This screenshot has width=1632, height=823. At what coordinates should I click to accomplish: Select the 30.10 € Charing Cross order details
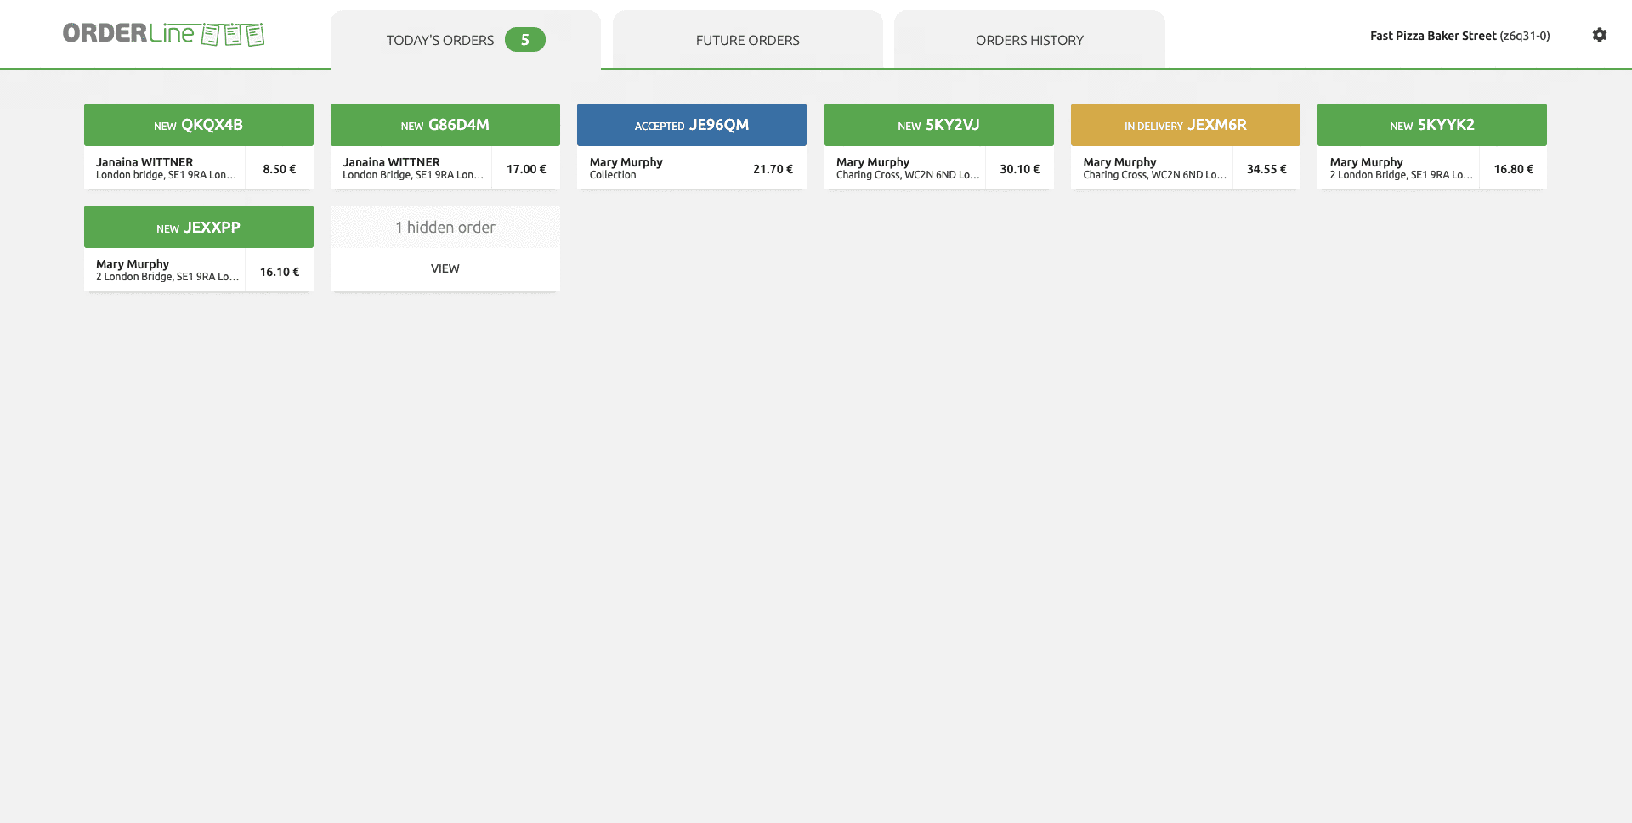pyautogui.click(x=906, y=168)
